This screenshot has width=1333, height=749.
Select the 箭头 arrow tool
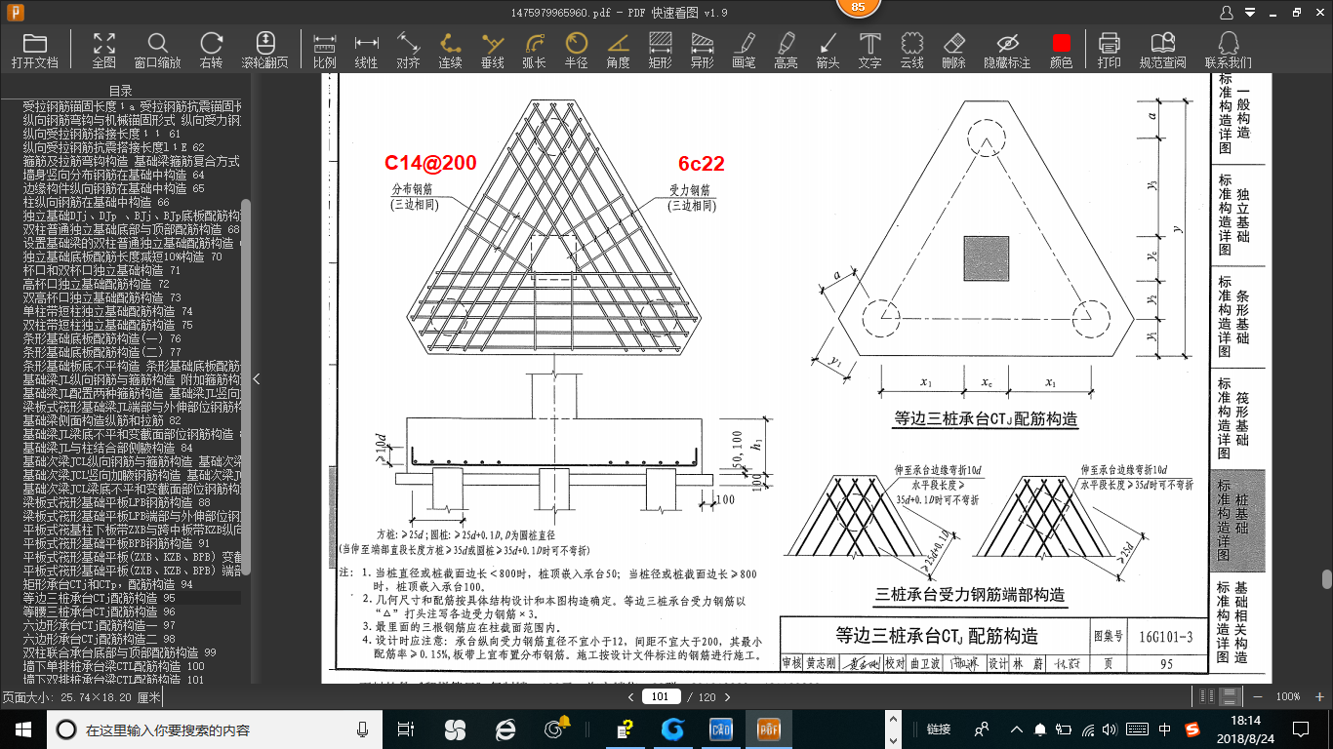[x=828, y=50]
